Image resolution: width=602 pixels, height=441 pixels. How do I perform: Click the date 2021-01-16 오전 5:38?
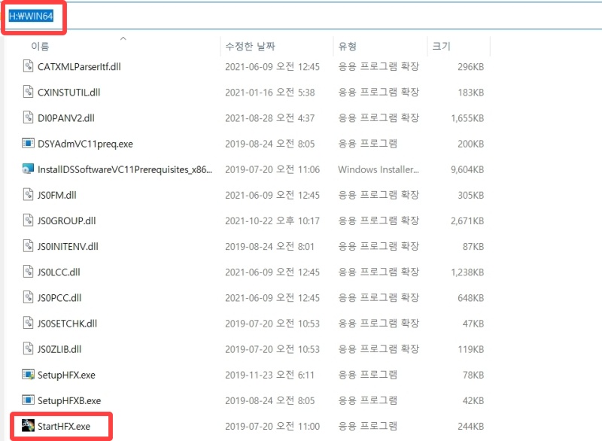click(270, 93)
